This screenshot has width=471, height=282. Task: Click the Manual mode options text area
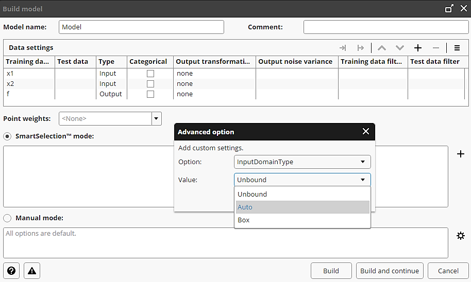point(226,243)
